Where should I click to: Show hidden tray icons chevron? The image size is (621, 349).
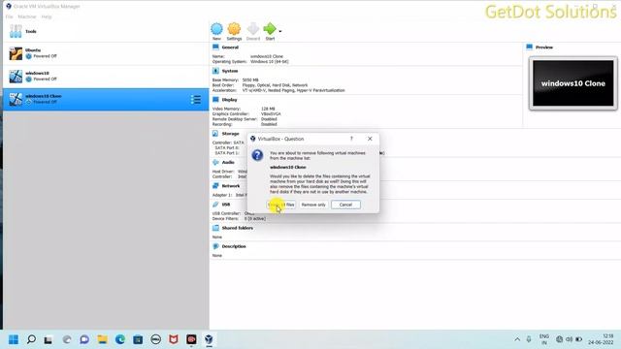[x=517, y=339]
